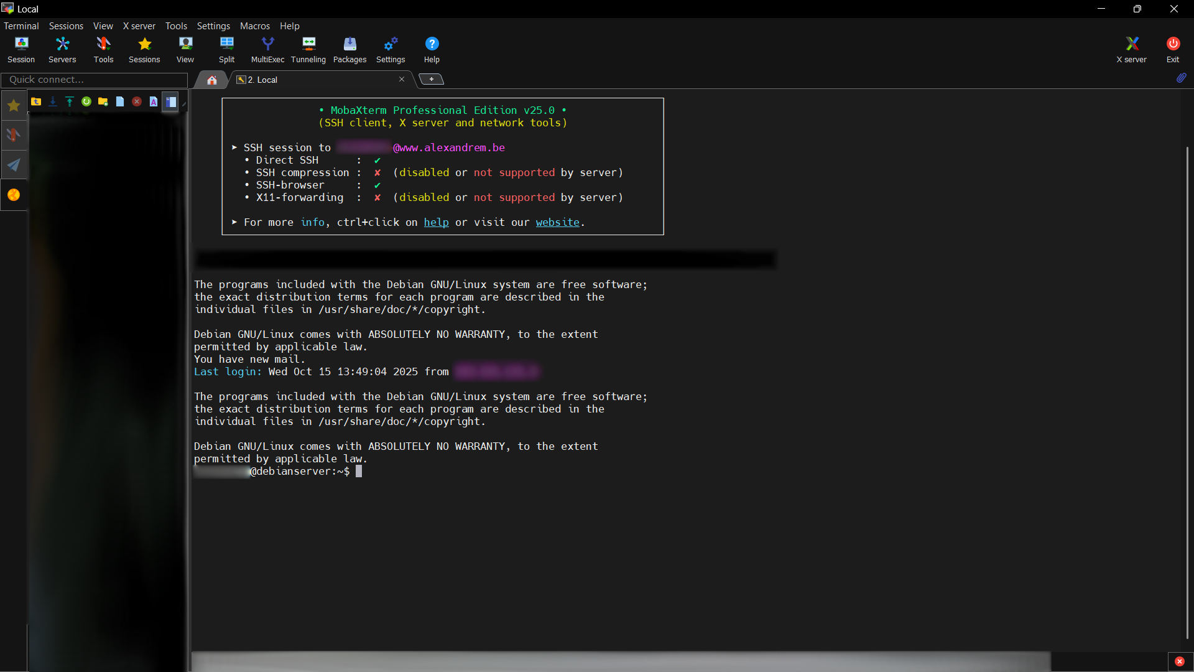Image resolution: width=1194 pixels, height=672 pixels.
Task: Refresh the SFTP folder listing
Action: (x=86, y=101)
